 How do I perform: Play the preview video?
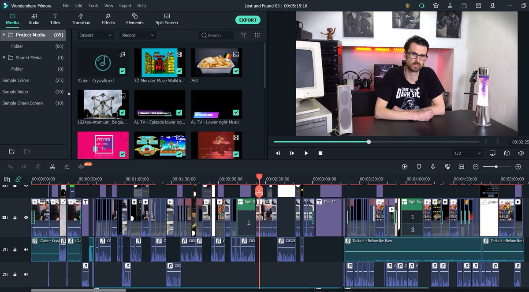(306, 153)
